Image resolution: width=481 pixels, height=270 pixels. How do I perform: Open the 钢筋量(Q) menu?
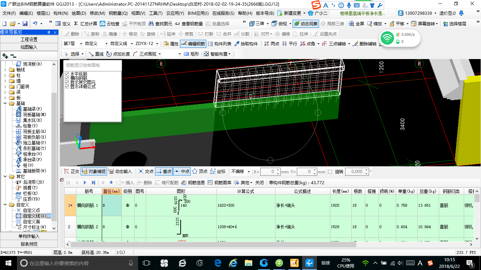(x=118, y=13)
